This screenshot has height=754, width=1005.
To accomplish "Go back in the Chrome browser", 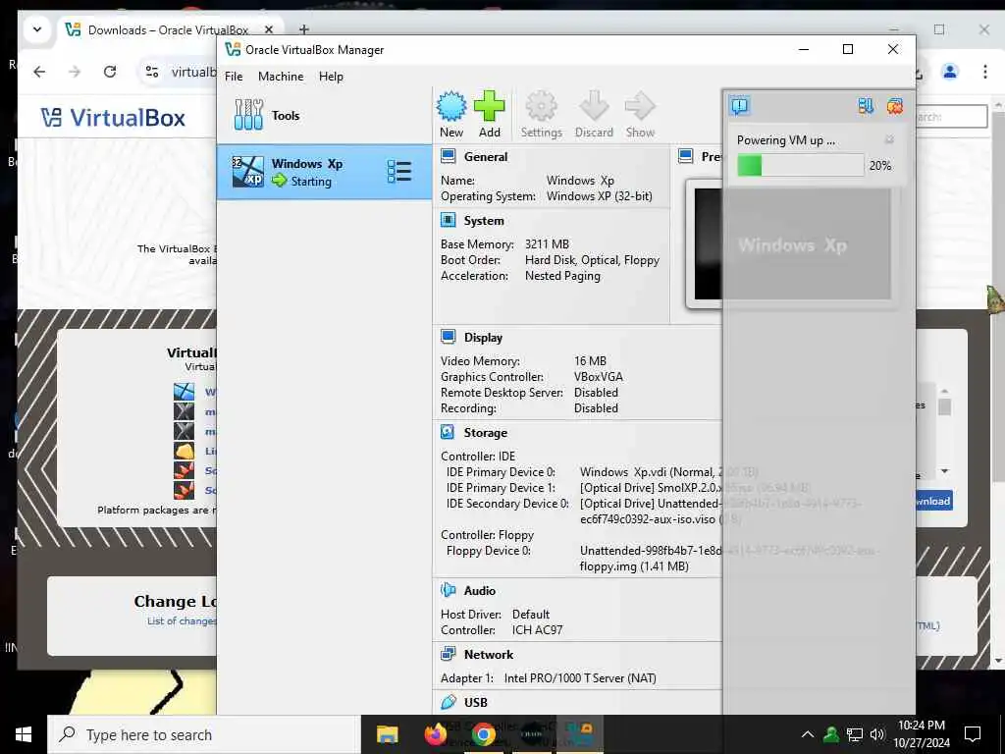I will tap(39, 71).
